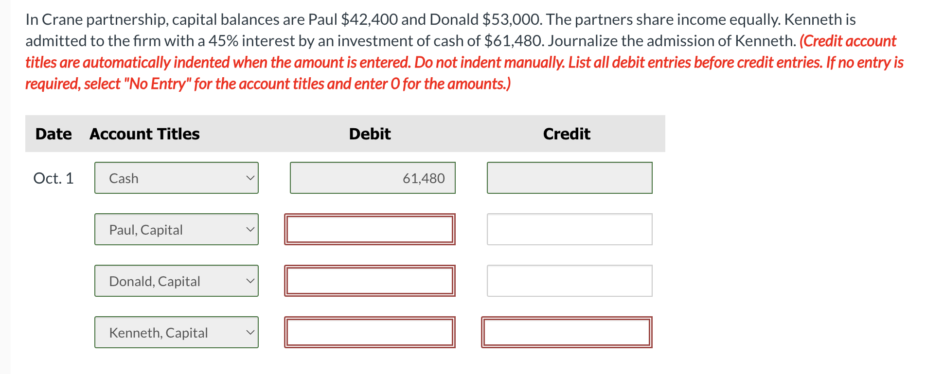Screen dimensions: 926x374
Task: Click the credit field for Donald, Capital
Action: pos(569,281)
